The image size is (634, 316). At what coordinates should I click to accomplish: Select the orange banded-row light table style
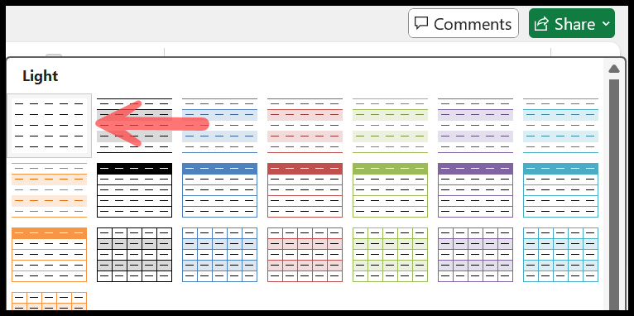[50, 190]
